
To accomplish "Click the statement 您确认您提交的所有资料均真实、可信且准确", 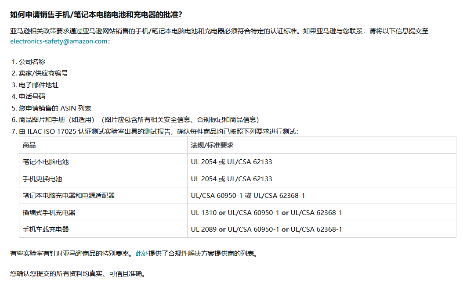I will (x=78, y=274).
